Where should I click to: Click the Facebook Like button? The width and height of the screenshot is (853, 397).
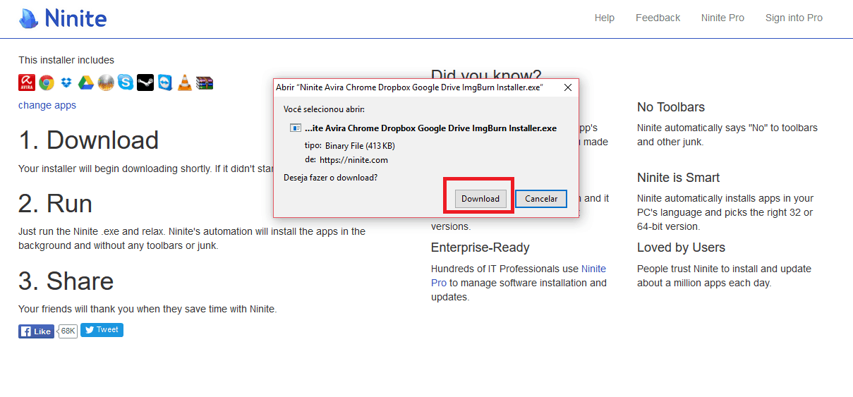click(36, 331)
